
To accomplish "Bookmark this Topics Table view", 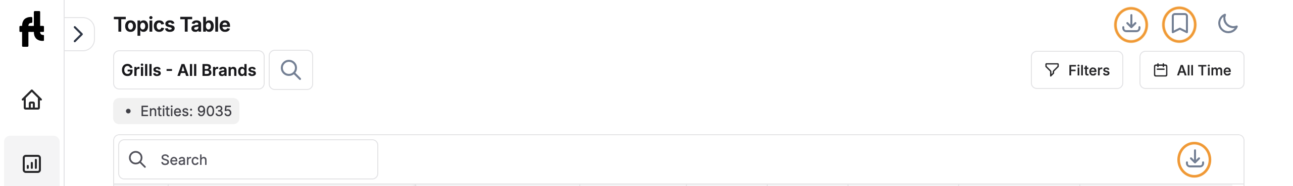I will 1179,25.
